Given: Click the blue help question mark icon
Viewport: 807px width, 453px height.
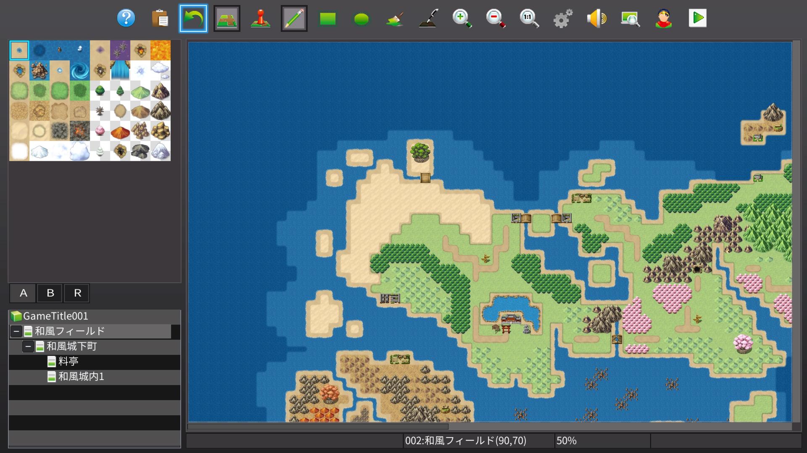Looking at the screenshot, I should (126, 18).
